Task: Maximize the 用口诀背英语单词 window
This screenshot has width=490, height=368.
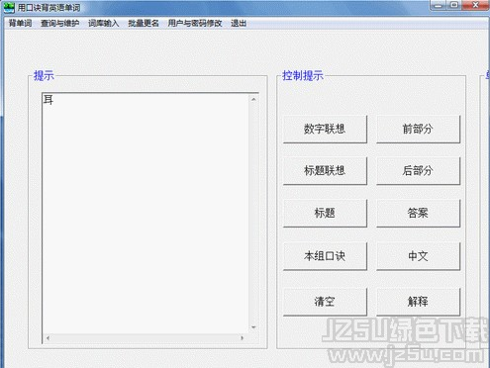Action: [454, 5]
